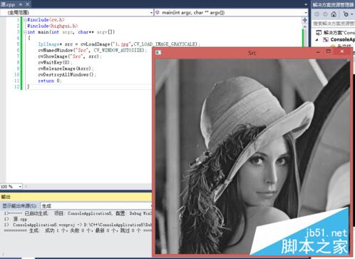Pin the 源.cpp editor tab
This screenshot has height=259, width=355.
coord(21,4)
